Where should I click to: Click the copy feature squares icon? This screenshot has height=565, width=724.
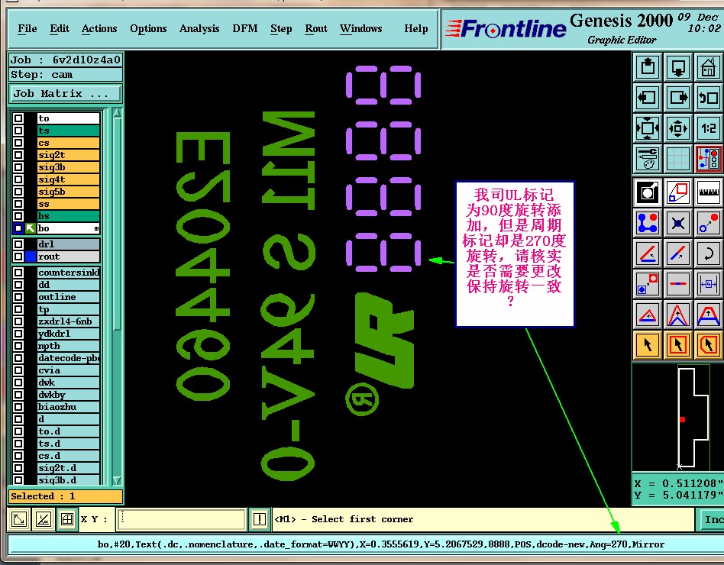648,283
